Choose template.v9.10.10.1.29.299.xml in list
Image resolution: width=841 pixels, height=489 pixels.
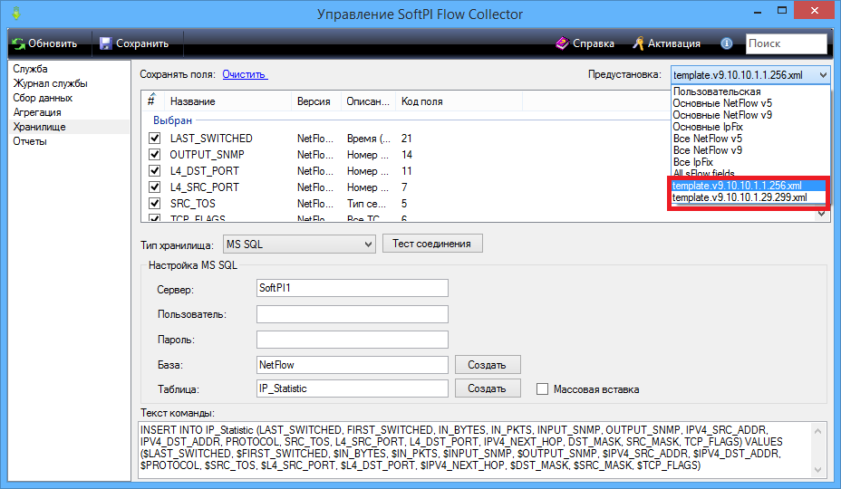pyautogui.click(x=749, y=197)
